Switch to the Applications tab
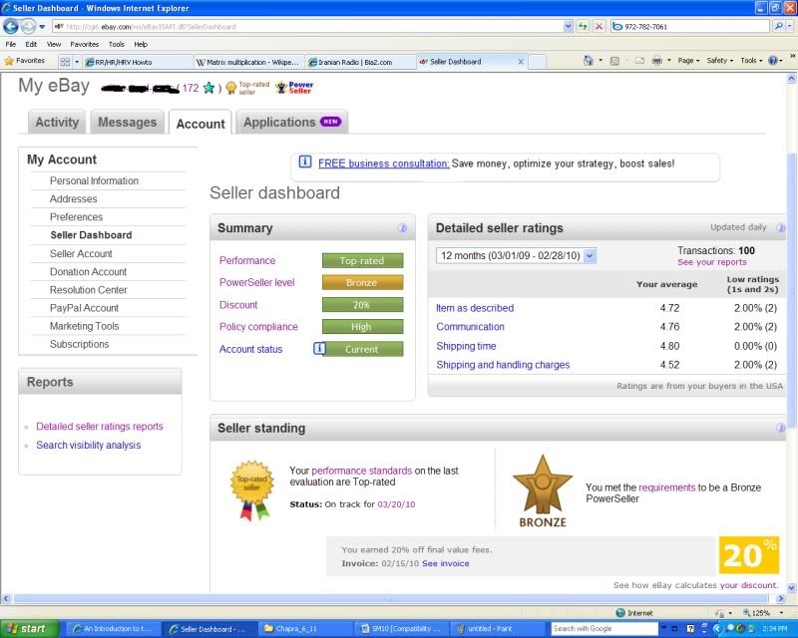Image resolution: width=798 pixels, height=638 pixels. [291, 122]
